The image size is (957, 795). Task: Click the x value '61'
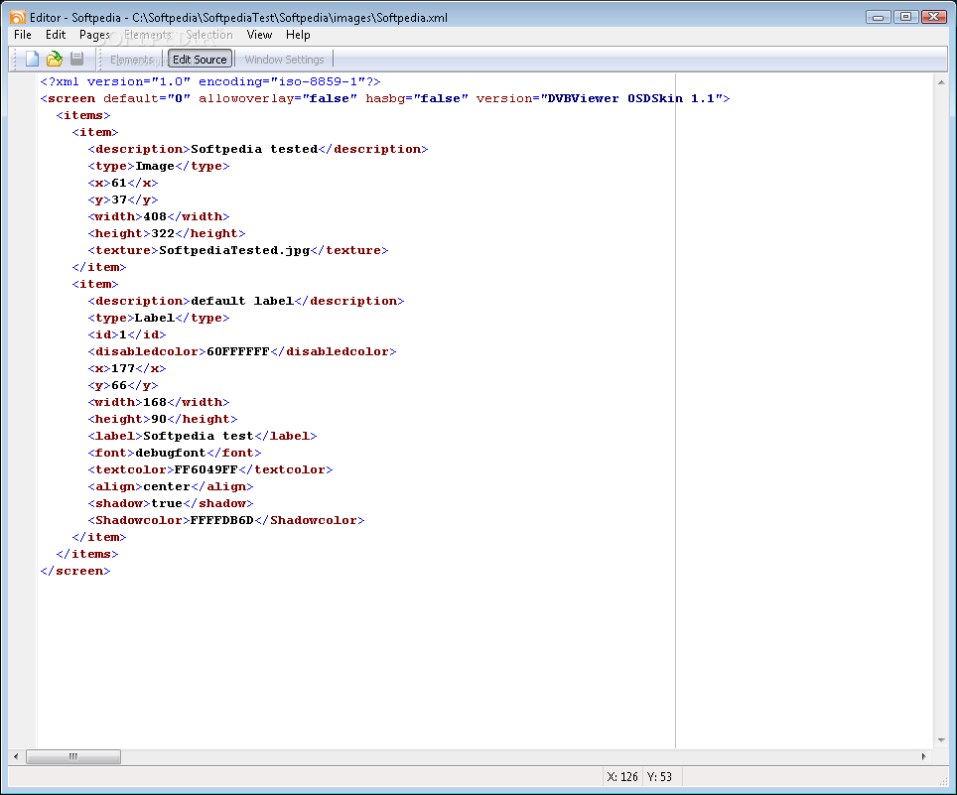[119, 183]
